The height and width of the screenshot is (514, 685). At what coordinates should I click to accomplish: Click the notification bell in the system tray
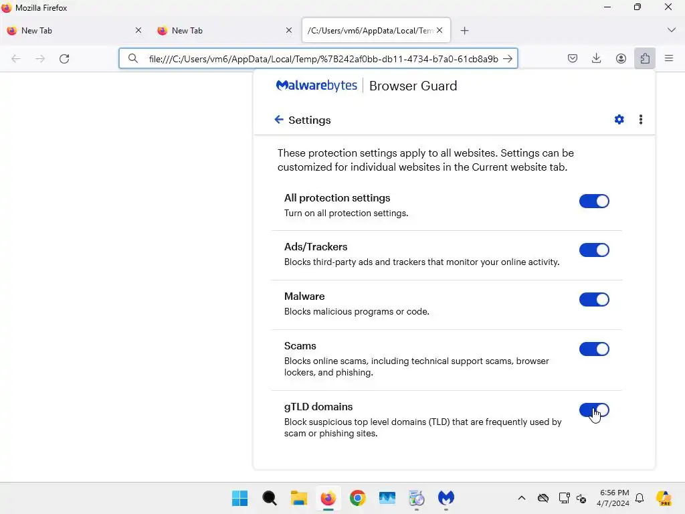click(x=640, y=498)
